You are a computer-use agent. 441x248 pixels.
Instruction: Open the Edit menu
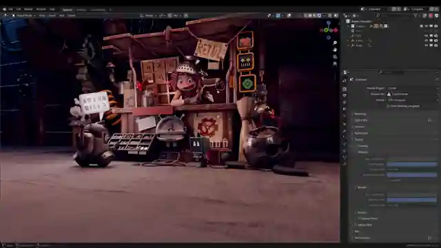coord(19,9)
